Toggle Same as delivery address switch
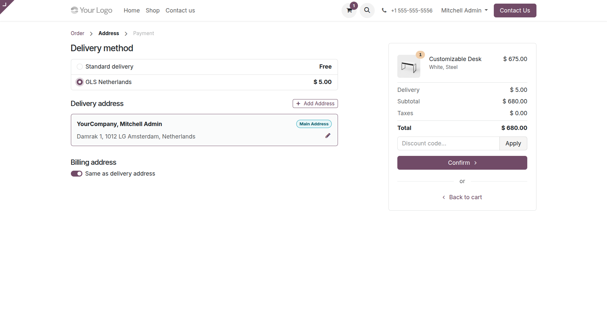This screenshot has height=319, width=607. pyautogui.click(x=77, y=174)
